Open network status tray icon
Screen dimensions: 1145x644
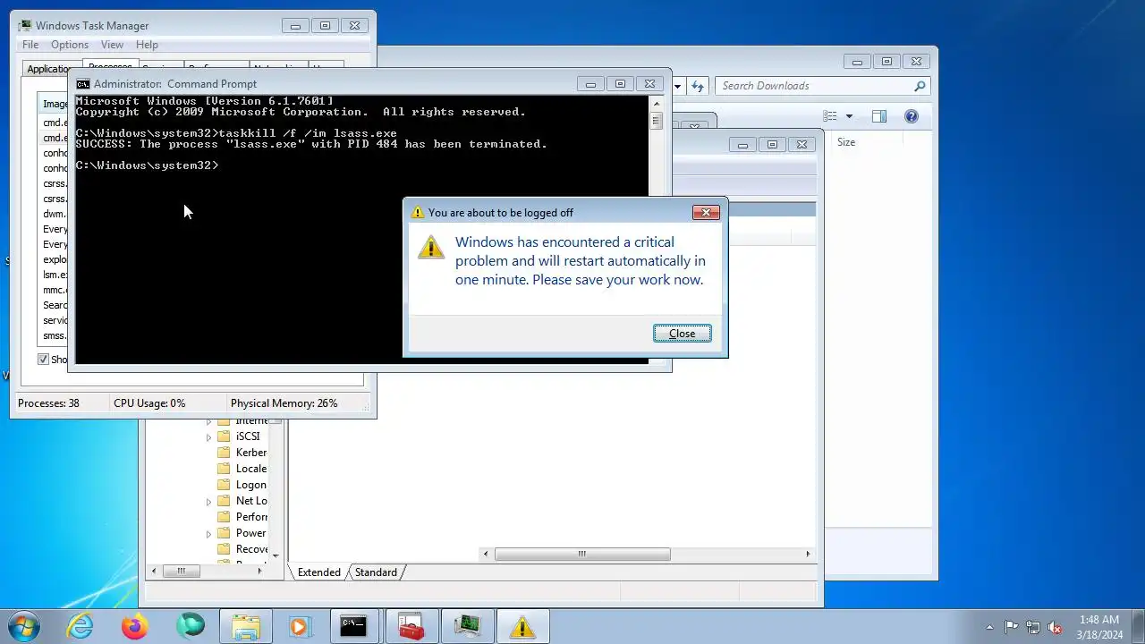(x=1033, y=627)
